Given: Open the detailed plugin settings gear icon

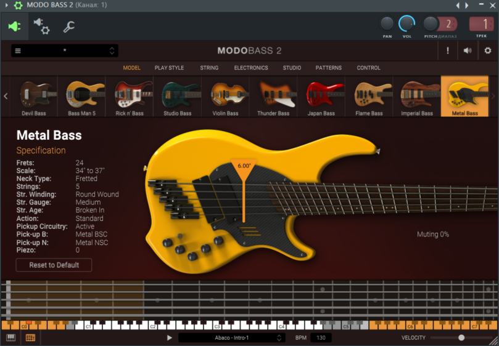Looking at the screenshot, I should pyautogui.click(x=41, y=26).
